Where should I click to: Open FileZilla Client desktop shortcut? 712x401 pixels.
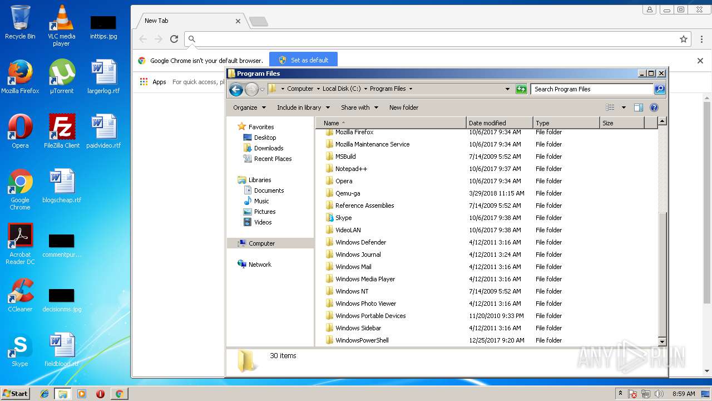[x=62, y=131]
